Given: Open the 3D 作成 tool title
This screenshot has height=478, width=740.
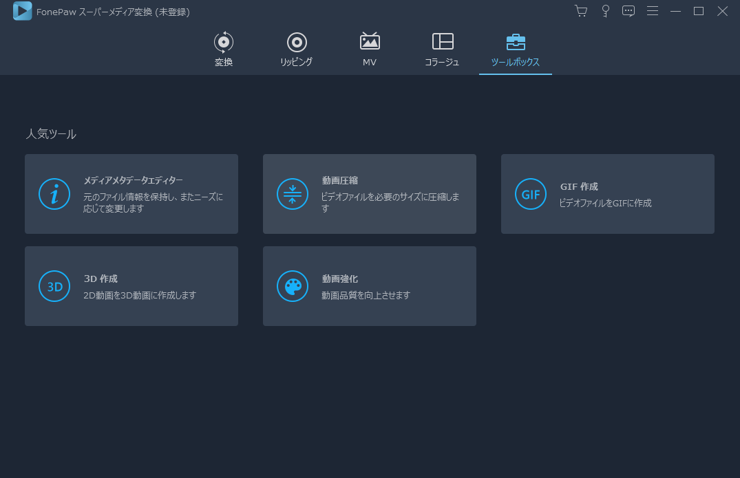Looking at the screenshot, I should [x=101, y=279].
